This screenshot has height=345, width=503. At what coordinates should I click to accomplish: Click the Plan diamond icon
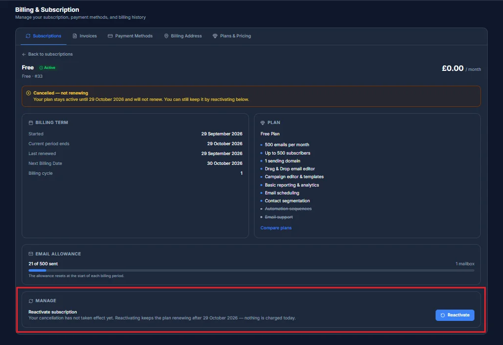[263, 123]
